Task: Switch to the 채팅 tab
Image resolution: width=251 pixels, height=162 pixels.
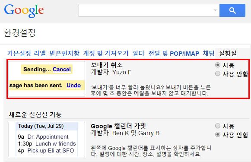Action: tap(209, 53)
